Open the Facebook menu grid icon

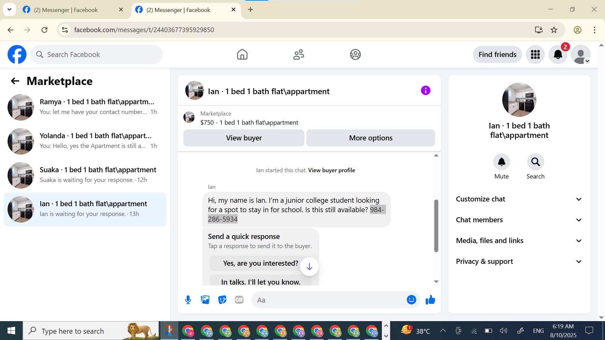tap(535, 54)
